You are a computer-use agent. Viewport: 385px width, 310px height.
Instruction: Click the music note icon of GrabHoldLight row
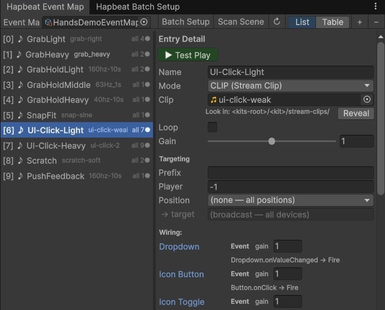pos(20,70)
